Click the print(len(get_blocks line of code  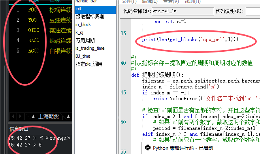190,39
